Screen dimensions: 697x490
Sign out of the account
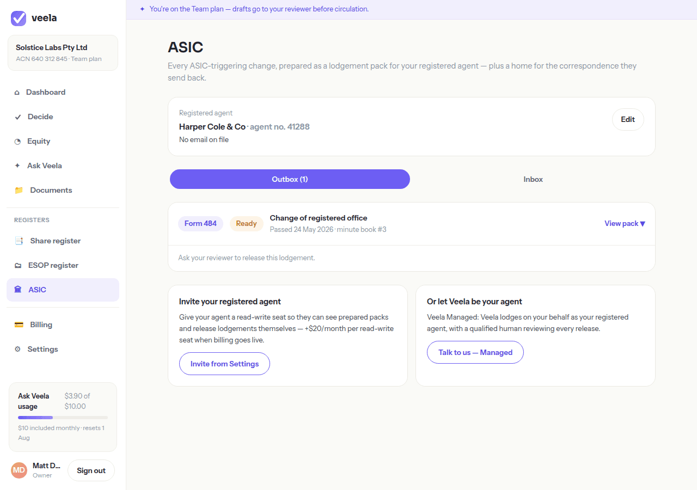click(91, 470)
